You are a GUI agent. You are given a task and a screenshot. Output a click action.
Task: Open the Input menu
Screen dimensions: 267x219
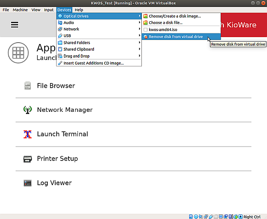[49, 10]
